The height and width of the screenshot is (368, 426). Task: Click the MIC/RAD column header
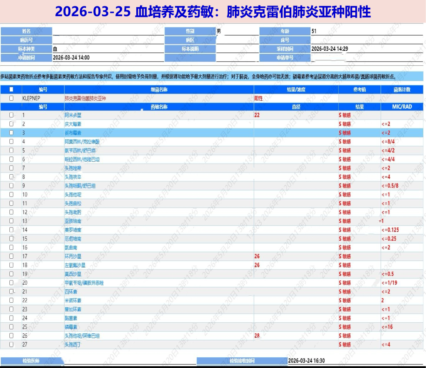(x=402, y=107)
